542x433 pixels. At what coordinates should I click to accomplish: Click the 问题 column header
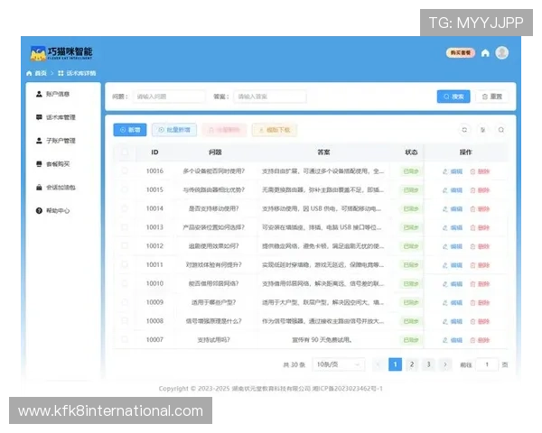(215, 152)
